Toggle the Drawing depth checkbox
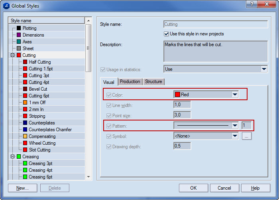 coord(109,146)
